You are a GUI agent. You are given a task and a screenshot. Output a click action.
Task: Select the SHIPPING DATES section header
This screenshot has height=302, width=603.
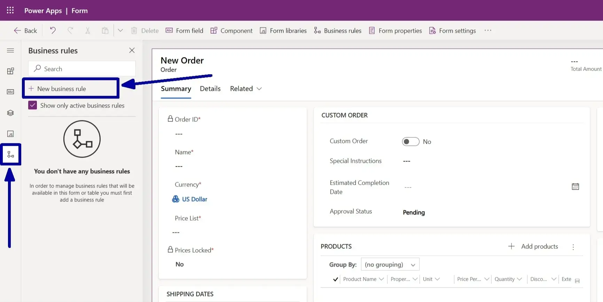pyautogui.click(x=190, y=294)
